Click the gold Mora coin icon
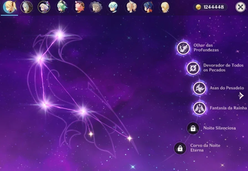 click(x=198, y=7)
